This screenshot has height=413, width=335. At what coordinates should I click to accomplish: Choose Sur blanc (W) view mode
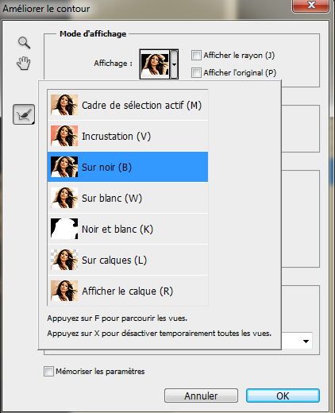pos(128,198)
